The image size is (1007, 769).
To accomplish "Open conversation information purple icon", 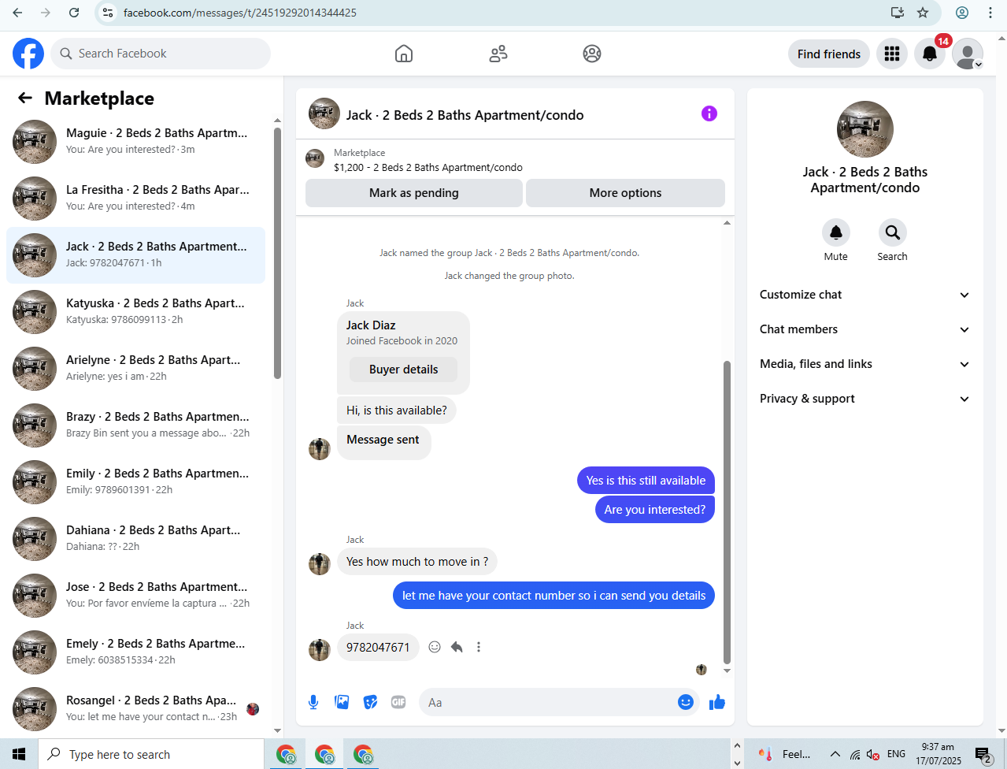I will click(x=709, y=113).
